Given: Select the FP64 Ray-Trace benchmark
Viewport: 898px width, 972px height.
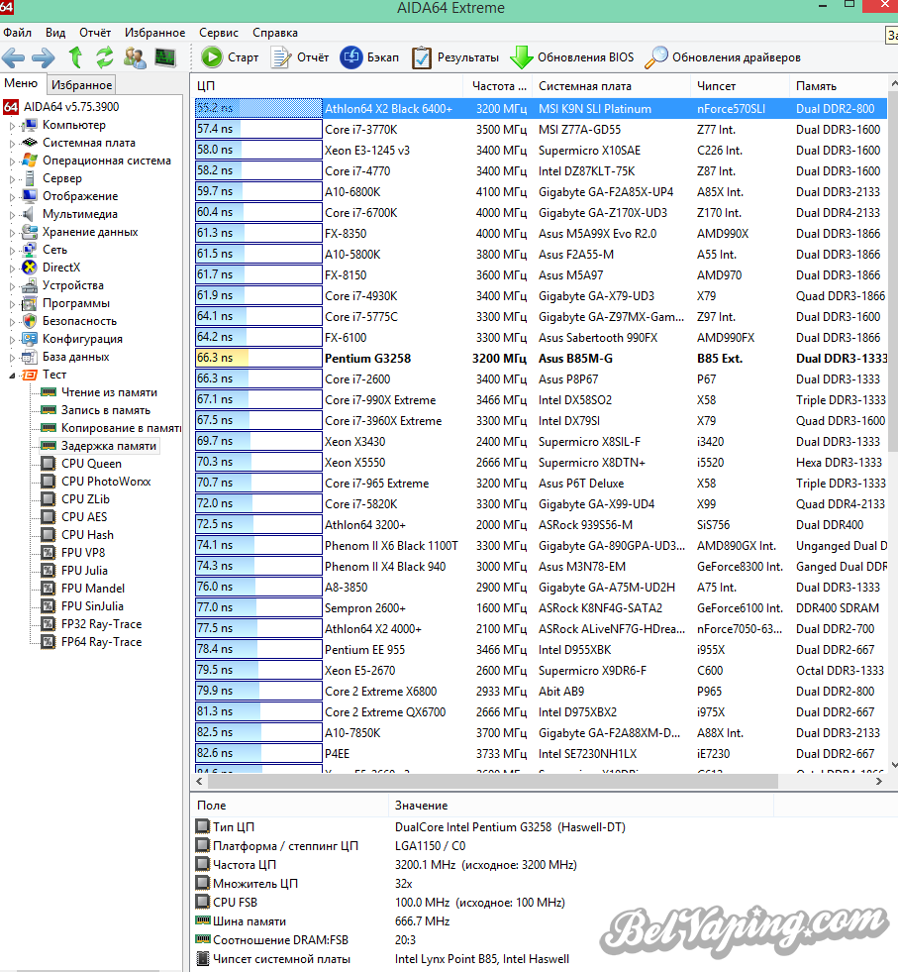Looking at the screenshot, I should coord(102,642).
